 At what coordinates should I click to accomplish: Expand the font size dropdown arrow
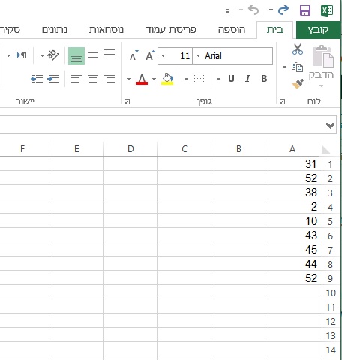coord(163,55)
